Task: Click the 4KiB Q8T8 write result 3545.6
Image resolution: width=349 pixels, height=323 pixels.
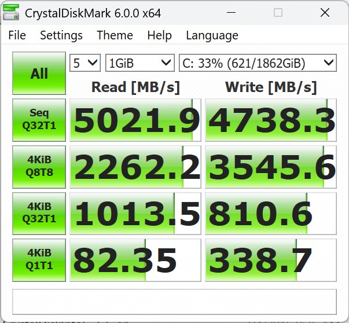Action: (x=271, y=167)
